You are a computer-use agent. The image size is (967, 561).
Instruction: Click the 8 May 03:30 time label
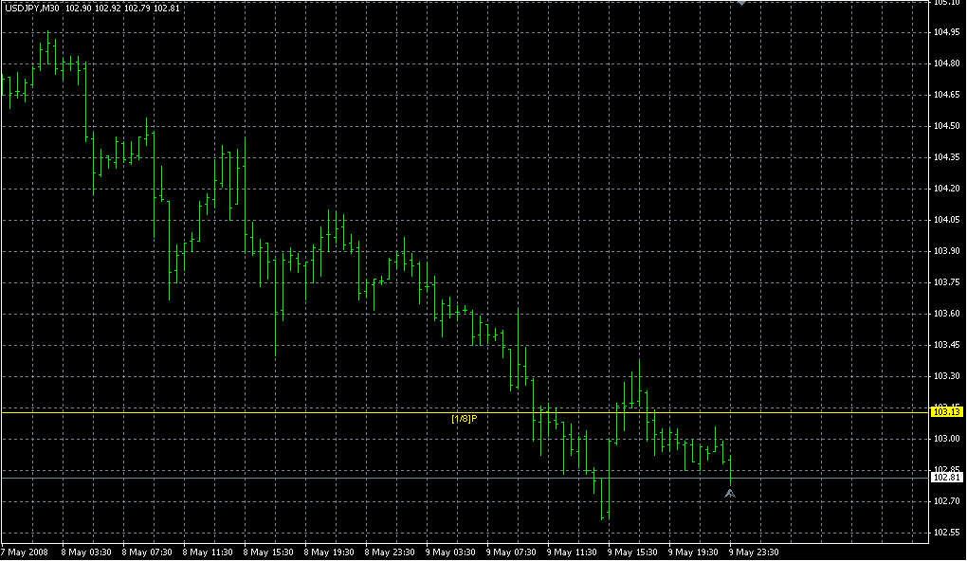[x=86, y=552]
